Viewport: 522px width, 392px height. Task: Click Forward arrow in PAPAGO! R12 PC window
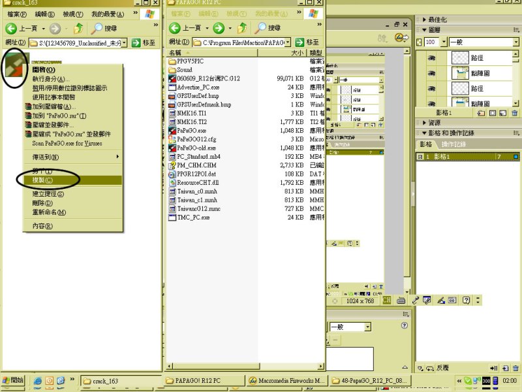click(219, 28)
